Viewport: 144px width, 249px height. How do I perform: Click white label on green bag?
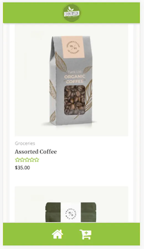[71, 212]
